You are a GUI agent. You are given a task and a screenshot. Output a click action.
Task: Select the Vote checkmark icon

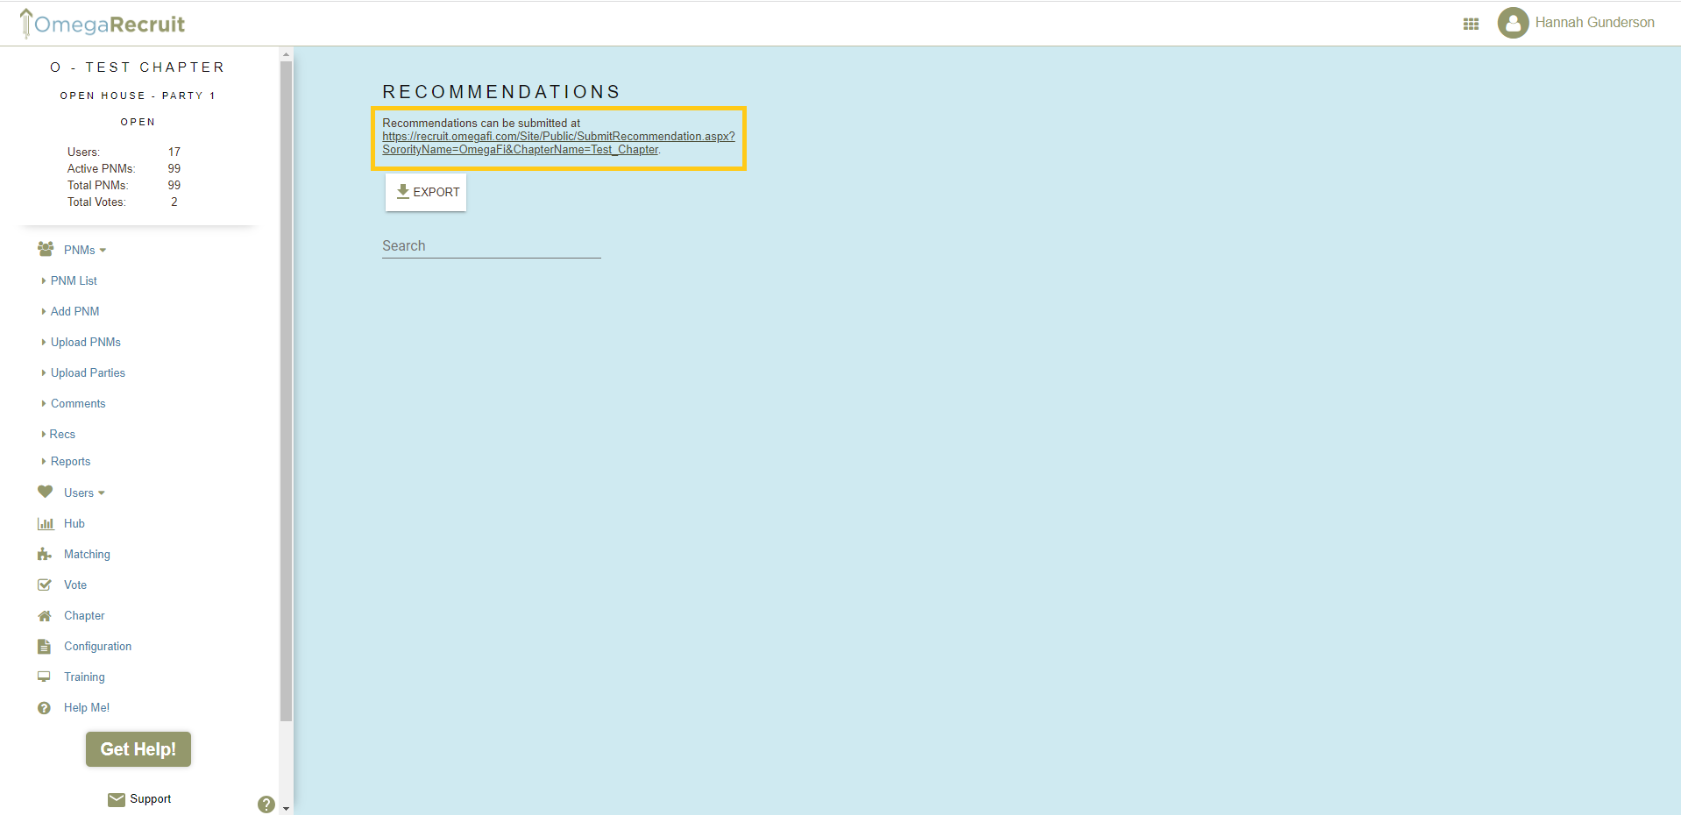click(x=45, y=585)
